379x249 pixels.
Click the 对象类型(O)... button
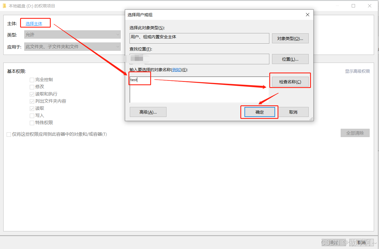click(290, 38)
